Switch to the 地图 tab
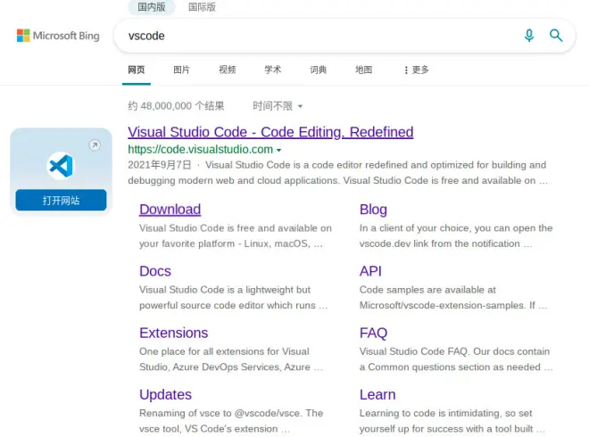 [363, 70]
